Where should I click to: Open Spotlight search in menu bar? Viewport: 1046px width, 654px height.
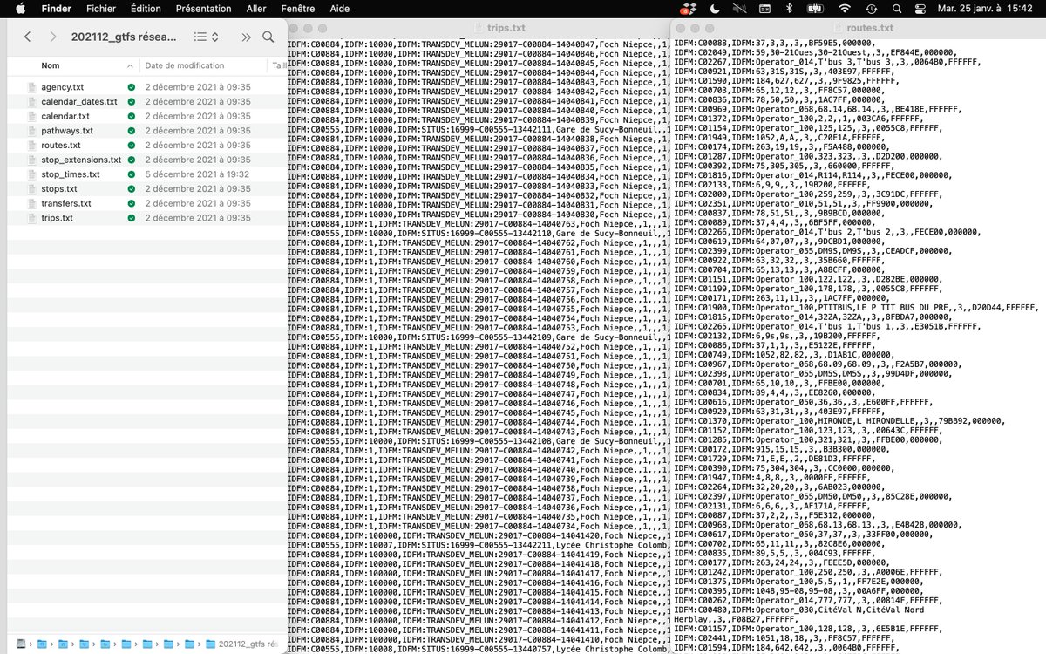[x=898, y=8]
